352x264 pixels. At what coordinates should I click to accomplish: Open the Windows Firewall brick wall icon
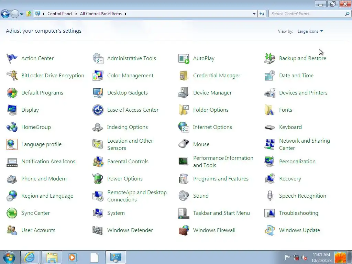coord(184,230)
